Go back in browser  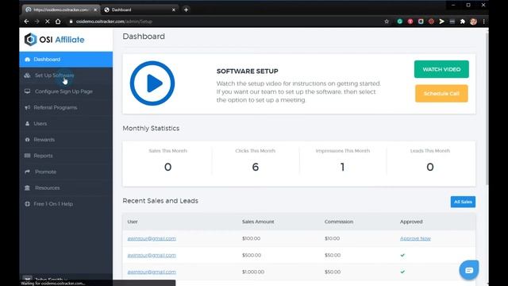(26, 21)
